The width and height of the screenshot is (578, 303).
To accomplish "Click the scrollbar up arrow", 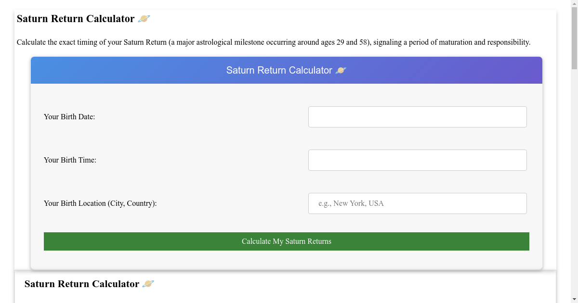I will tap(574, 4).
